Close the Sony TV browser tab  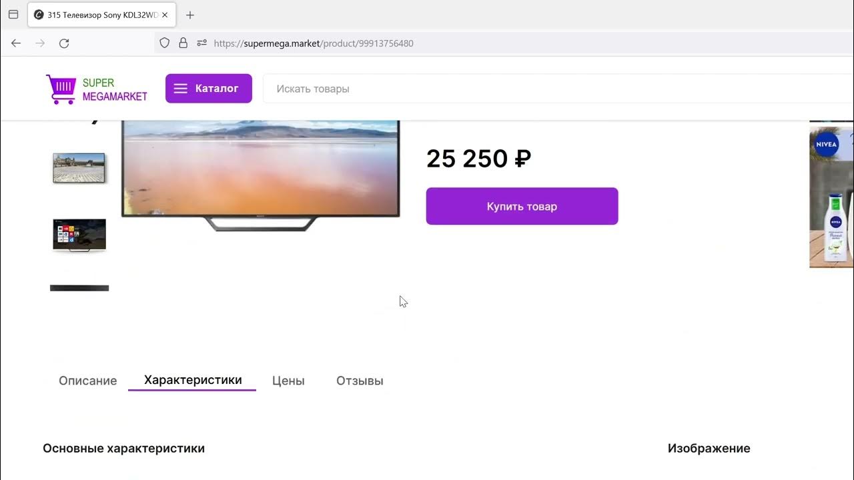(165, 15)
